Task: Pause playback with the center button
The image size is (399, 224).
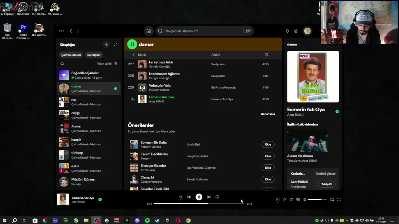Action: tap(199, 197)
